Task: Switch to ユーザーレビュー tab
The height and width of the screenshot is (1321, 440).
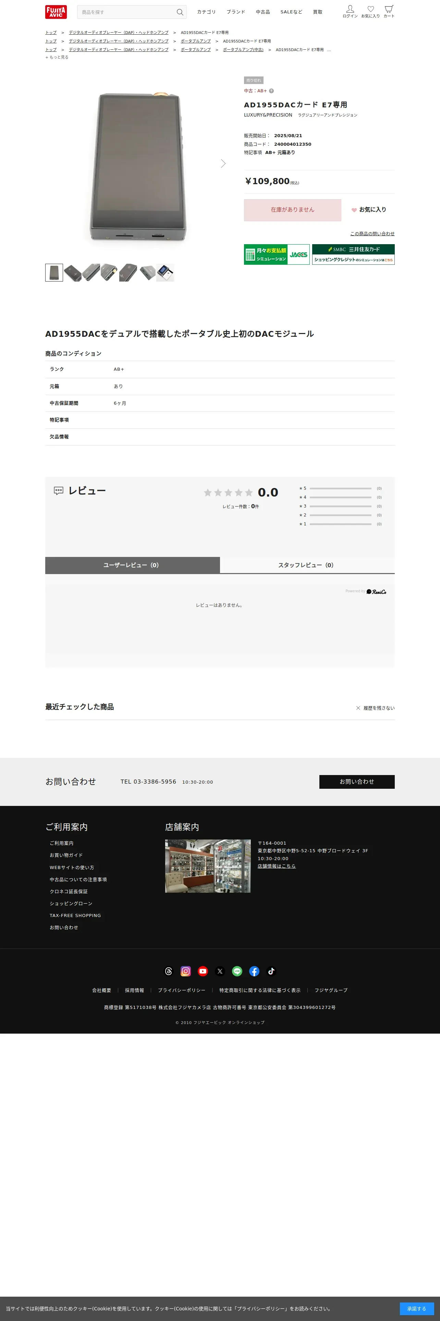Action: 132,564
